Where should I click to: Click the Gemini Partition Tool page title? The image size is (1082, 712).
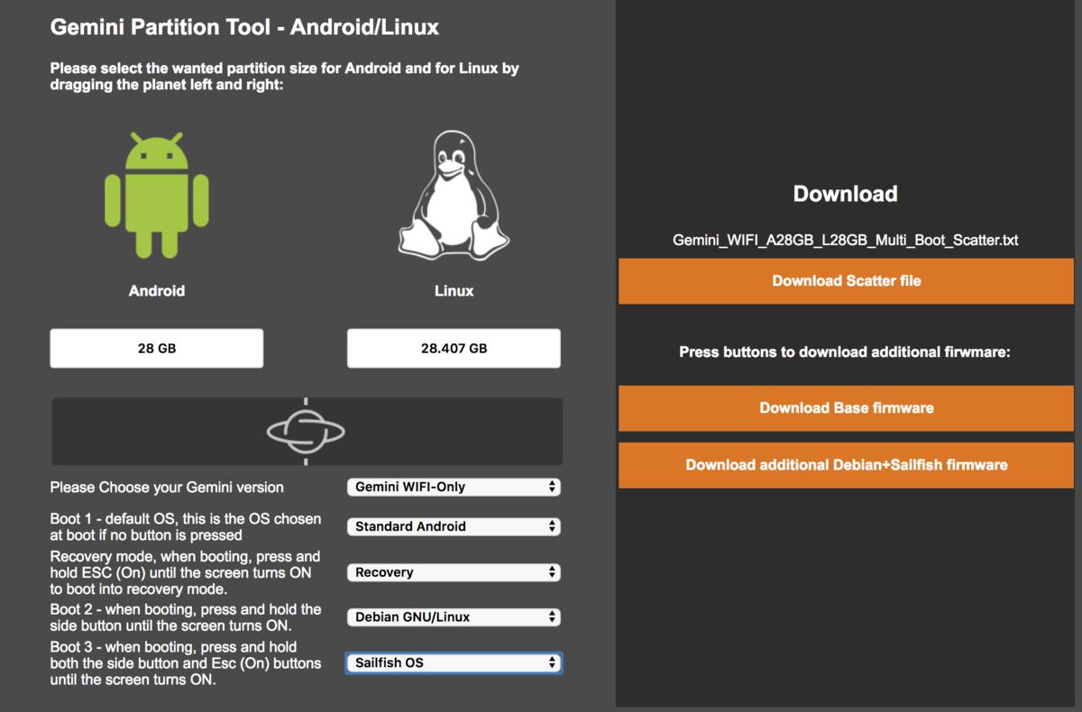(x=245, y=27)
